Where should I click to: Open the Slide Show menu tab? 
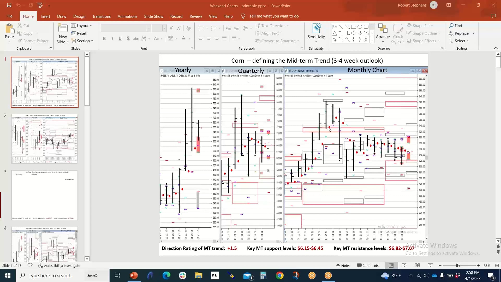[x=154, y=16]
